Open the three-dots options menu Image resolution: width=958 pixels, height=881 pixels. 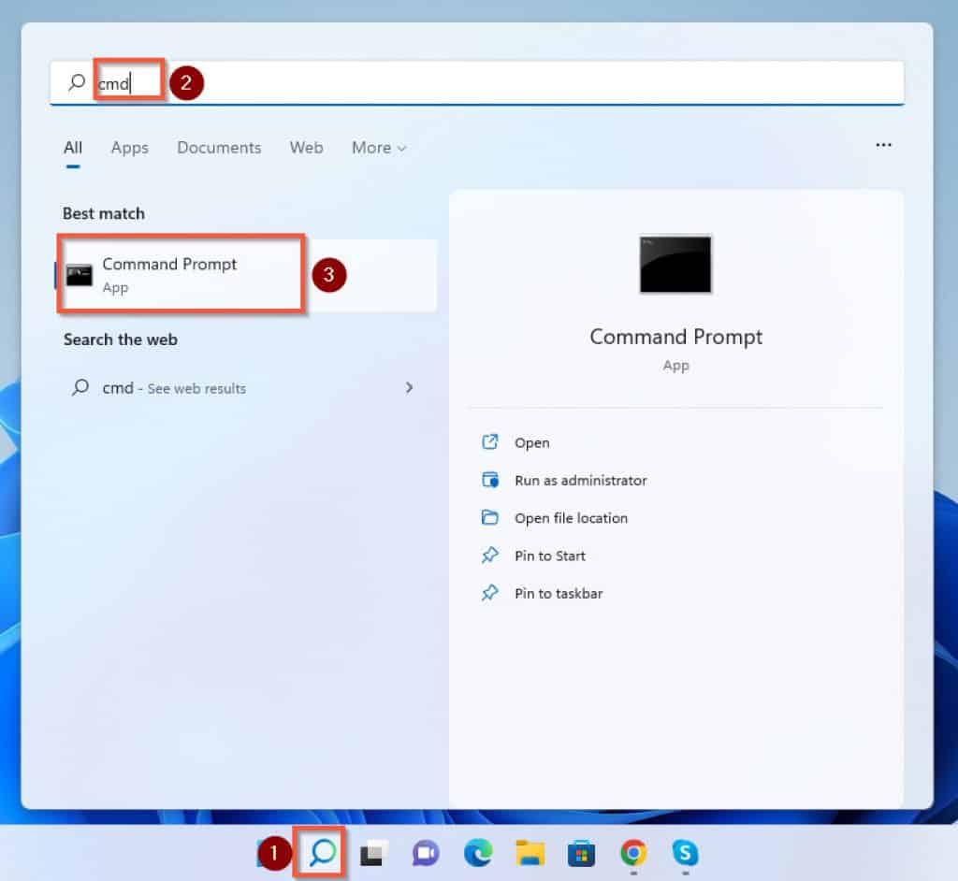click(883, 145)
